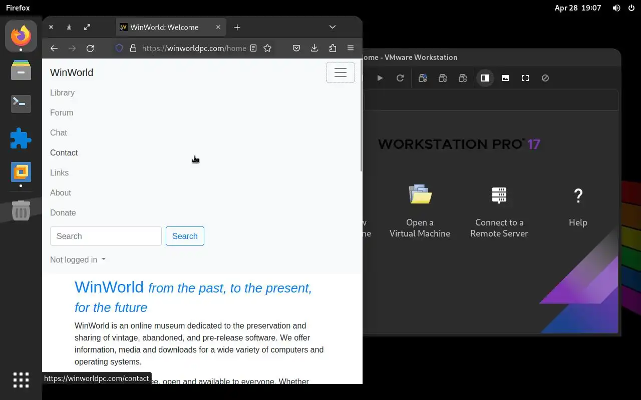Open the Files manager dock icon
The width and height of the screenshot is (641, 400).
click(x=21, y=70)
